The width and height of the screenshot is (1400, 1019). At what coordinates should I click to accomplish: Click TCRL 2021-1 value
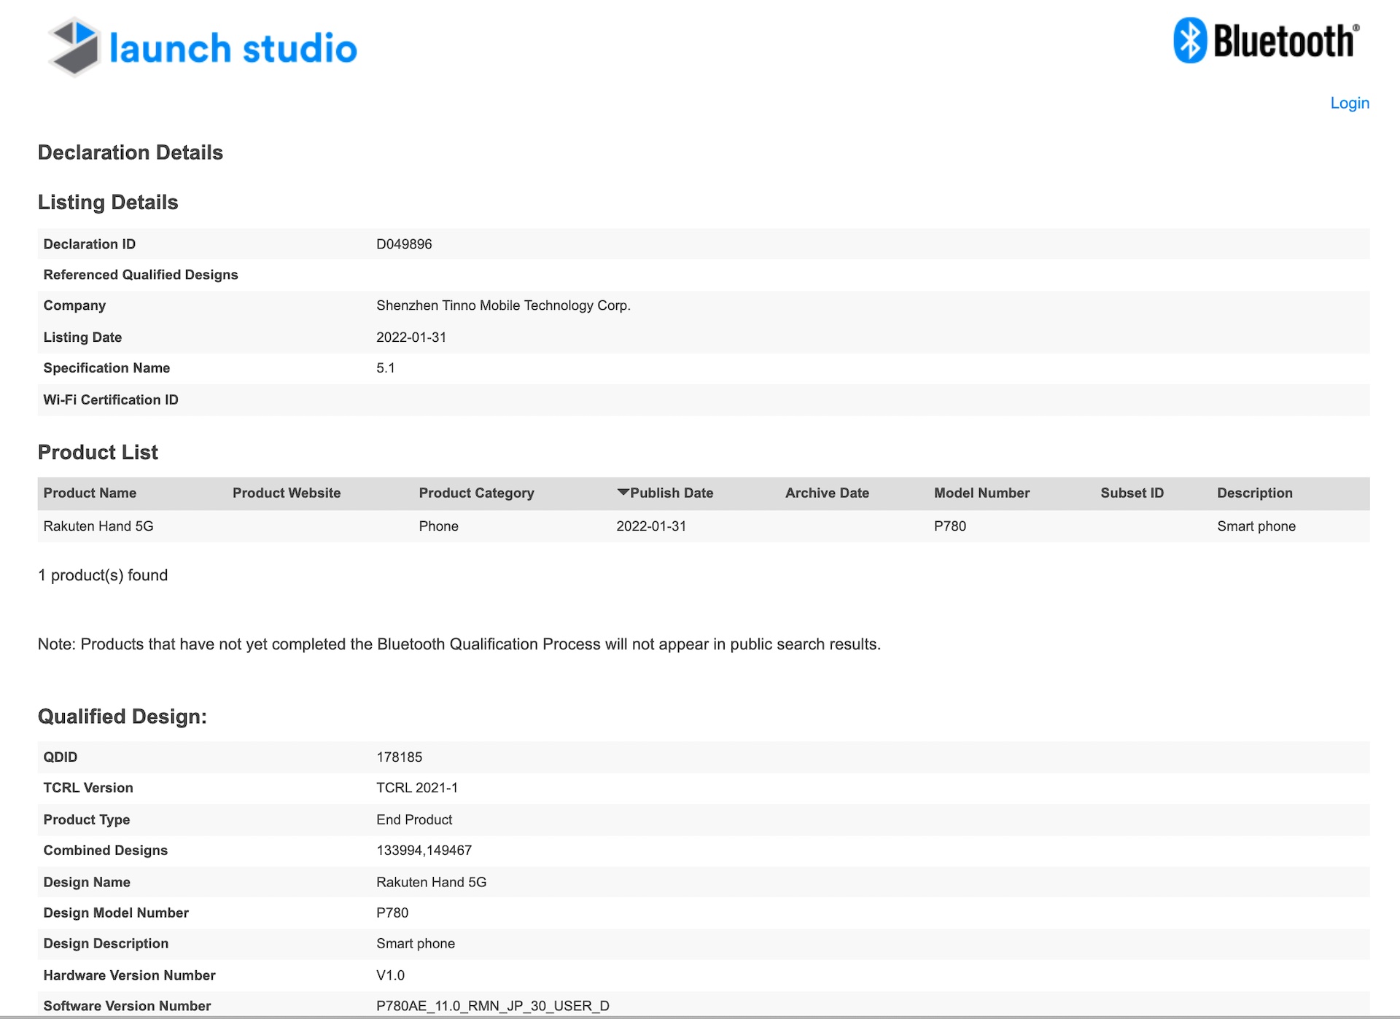pyautogui.click(x=417, y=788)
